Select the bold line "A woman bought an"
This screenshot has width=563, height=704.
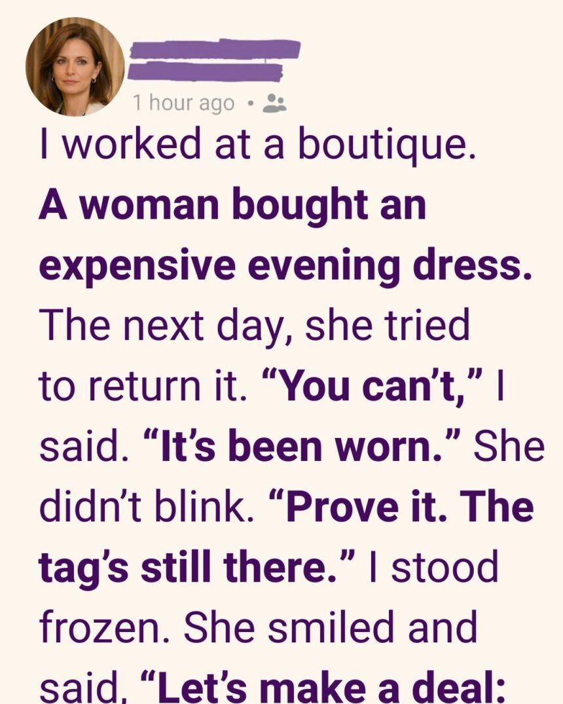232,206
